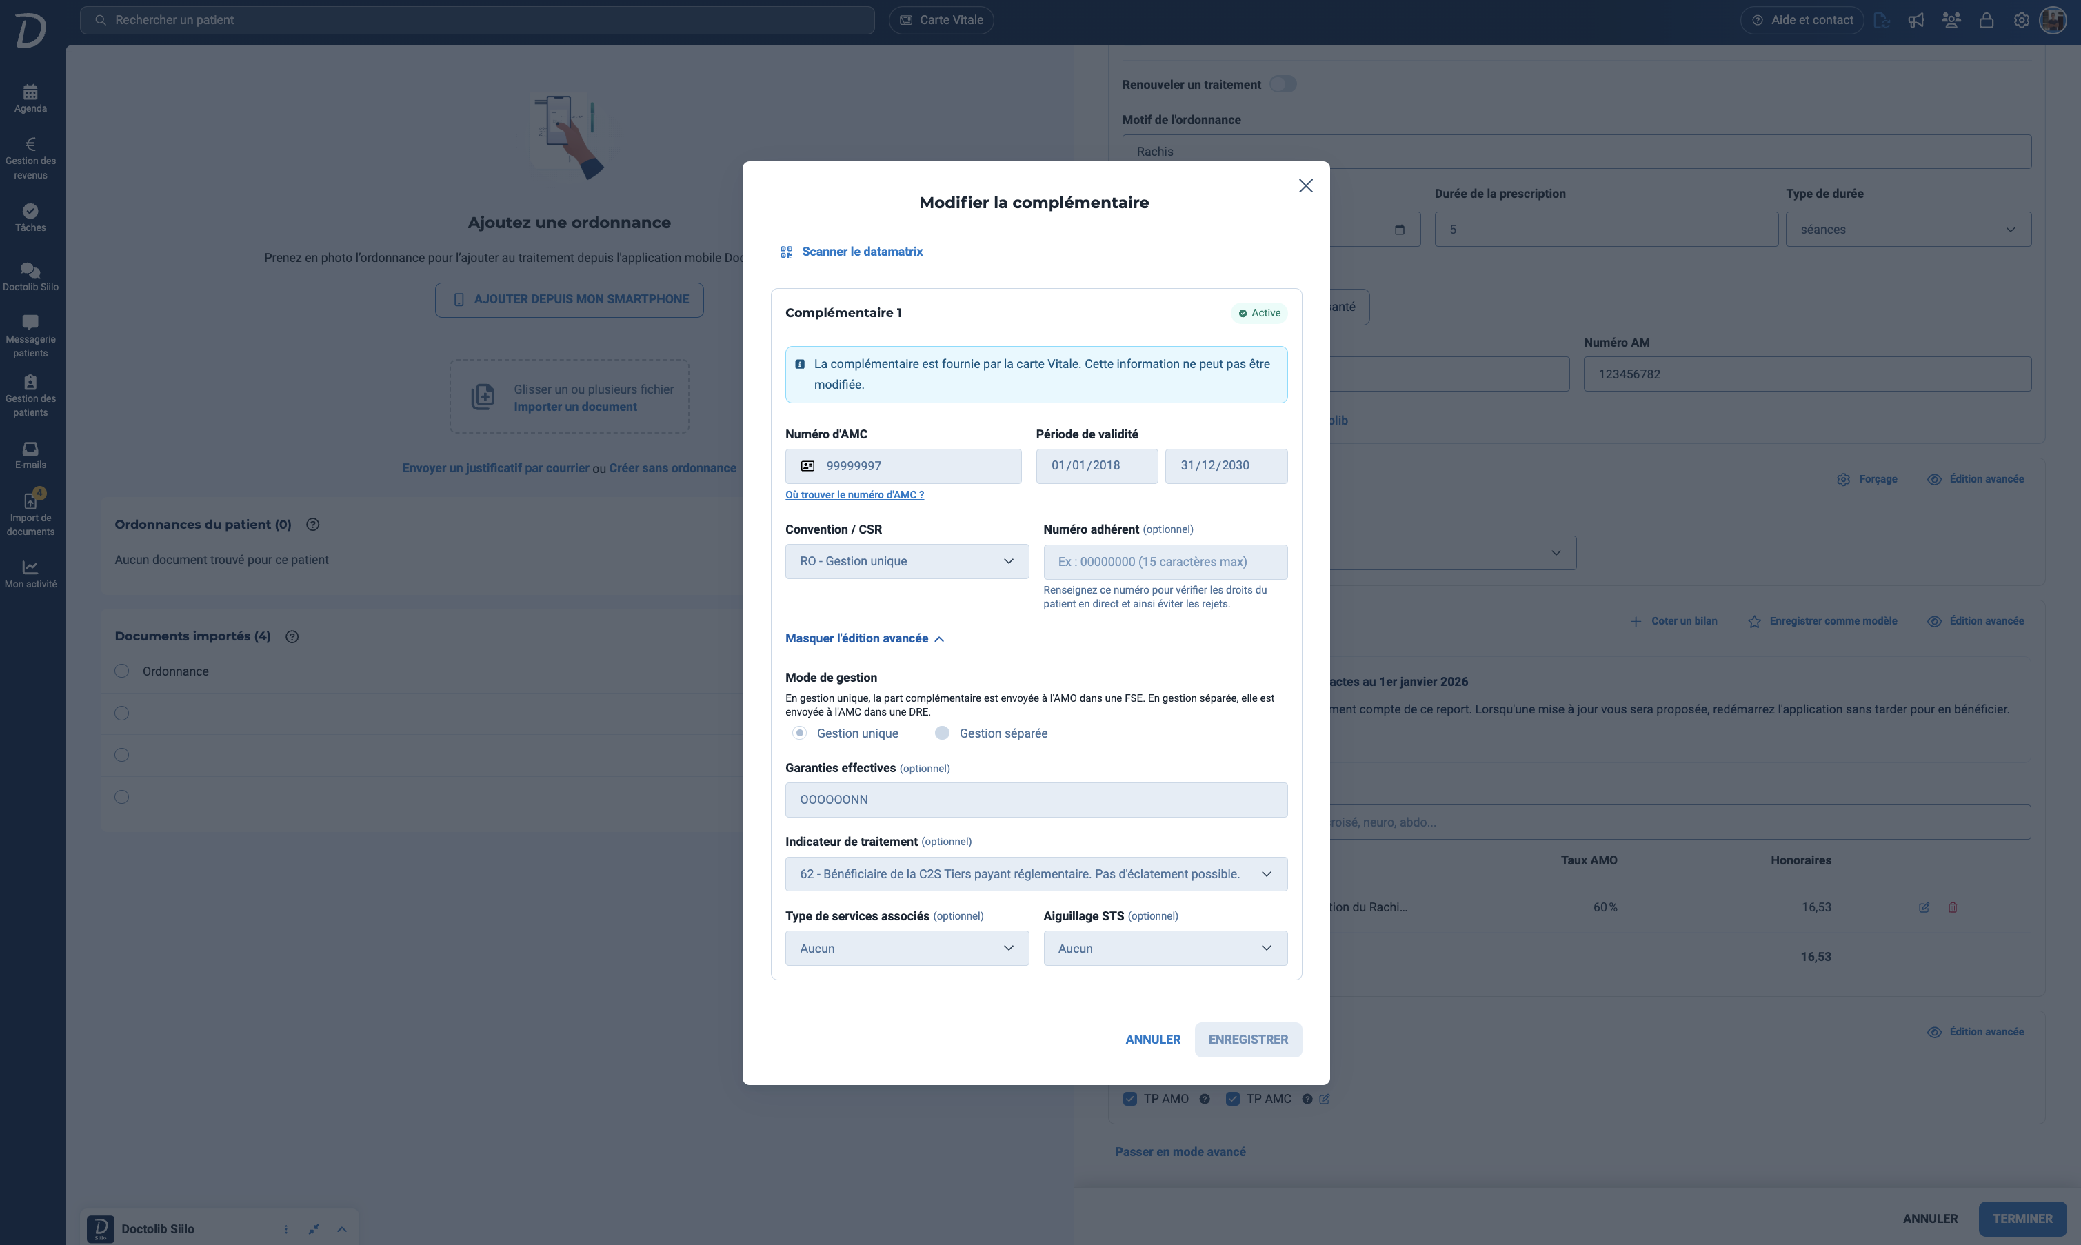Select the fourth imported document radio button
Image resolution: width=2081 pixels, height=1245 pixels.
pos(121,797)
